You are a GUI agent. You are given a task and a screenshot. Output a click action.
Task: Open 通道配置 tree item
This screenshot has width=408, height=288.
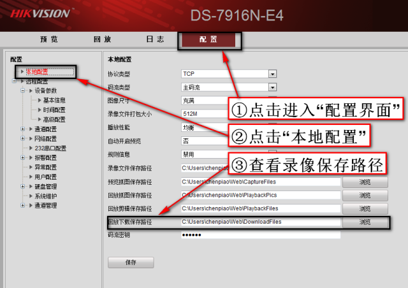45,129
